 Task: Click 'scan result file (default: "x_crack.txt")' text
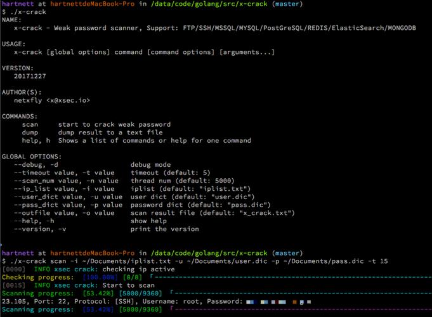[213, 213]
